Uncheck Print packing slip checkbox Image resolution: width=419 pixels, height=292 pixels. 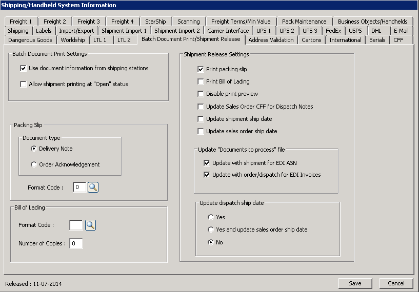(x=201, y=69)
